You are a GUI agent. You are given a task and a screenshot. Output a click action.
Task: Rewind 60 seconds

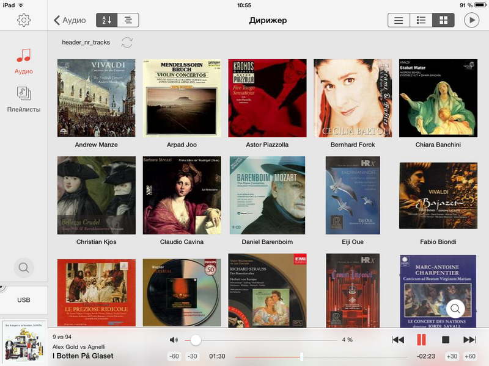click(x=174, y=357)
